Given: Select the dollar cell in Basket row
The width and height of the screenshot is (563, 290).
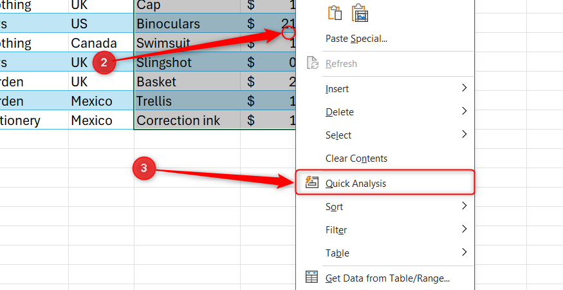Looking at the screenshot, I should click(268, 82).
